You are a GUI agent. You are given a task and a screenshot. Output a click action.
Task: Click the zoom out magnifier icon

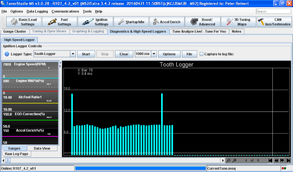229,161
